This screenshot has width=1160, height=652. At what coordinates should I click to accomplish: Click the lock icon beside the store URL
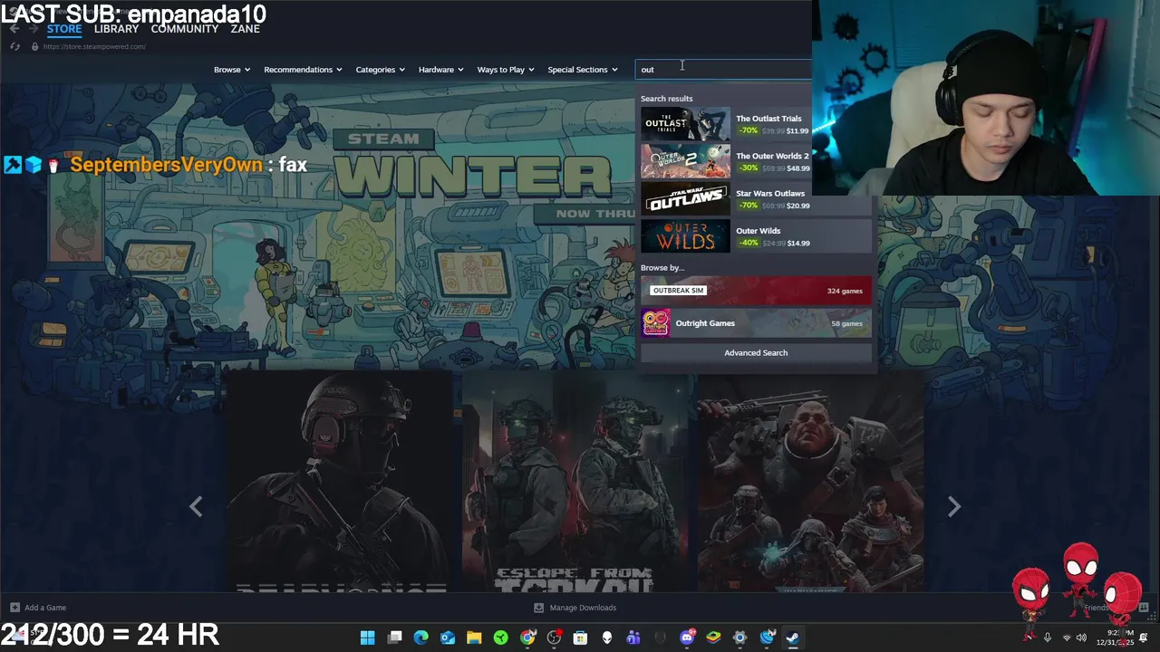[x=34, y=46]
